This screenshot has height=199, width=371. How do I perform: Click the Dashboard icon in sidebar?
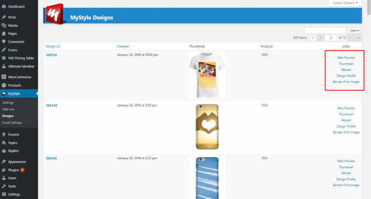(x=4, y=6)
